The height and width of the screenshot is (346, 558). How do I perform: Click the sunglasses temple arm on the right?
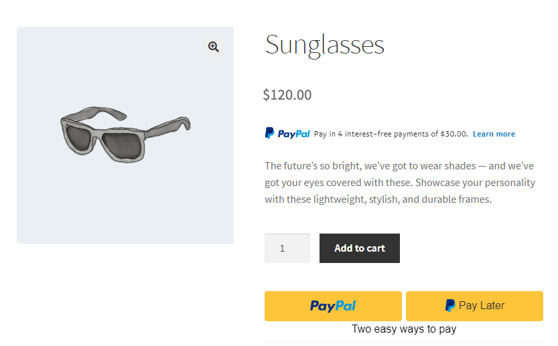click(x=167, y=127)
